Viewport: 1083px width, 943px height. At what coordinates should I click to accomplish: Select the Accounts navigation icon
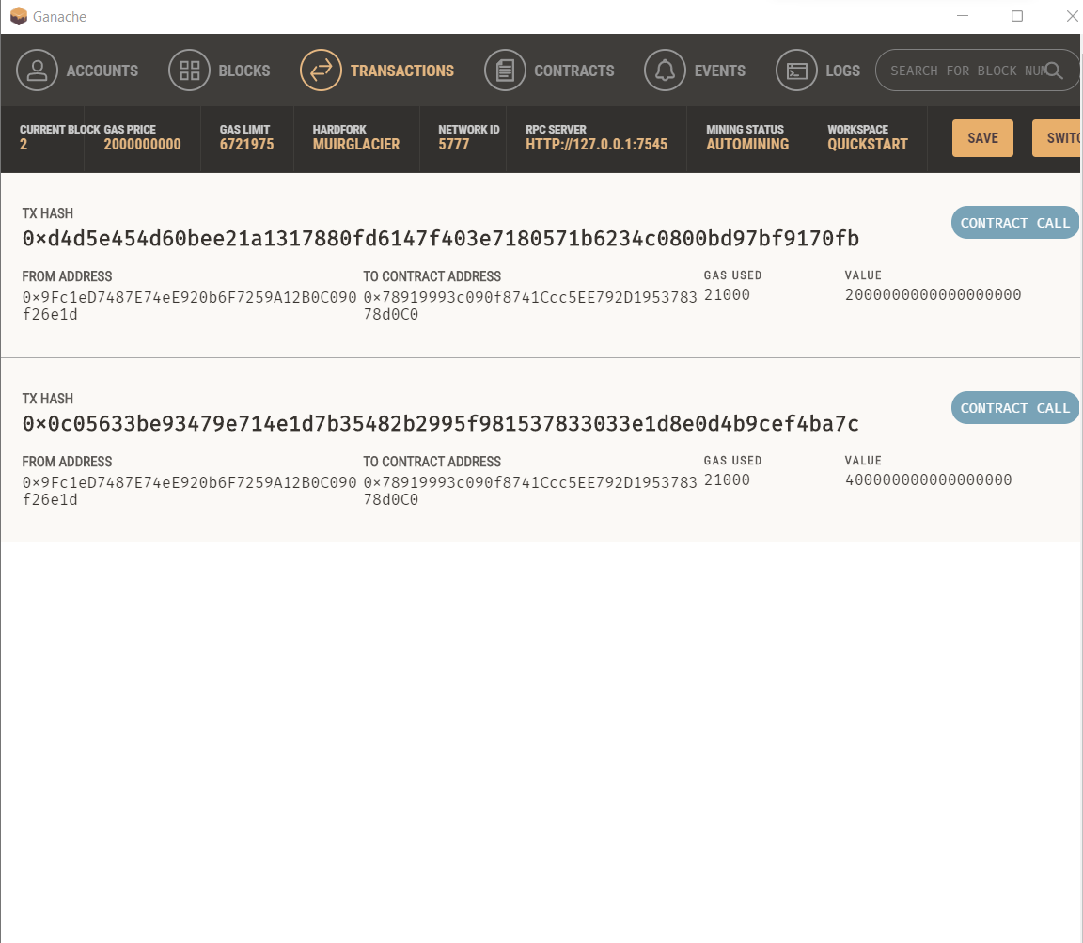tap(38, 70)
